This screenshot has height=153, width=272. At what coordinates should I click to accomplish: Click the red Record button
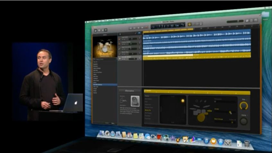tap(146, 27)
